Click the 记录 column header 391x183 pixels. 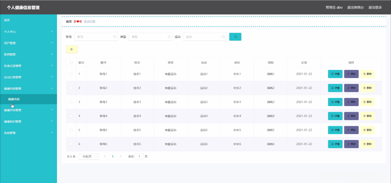coord(304,62)
